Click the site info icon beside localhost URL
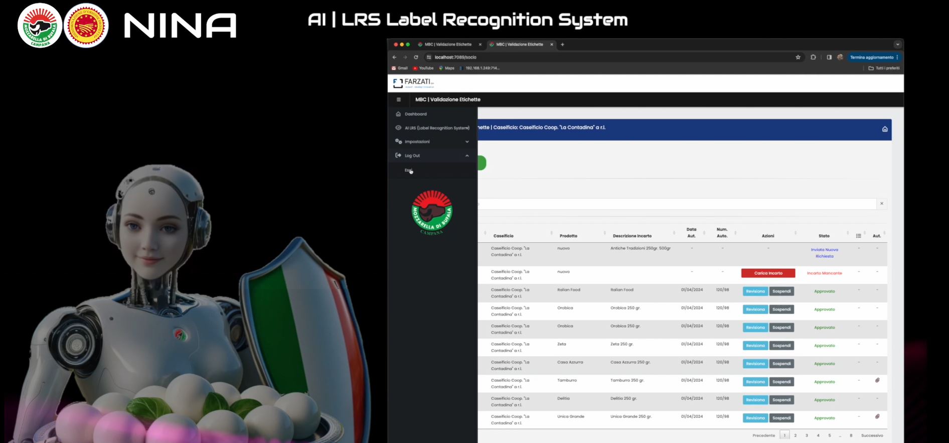 pos(429,57)
